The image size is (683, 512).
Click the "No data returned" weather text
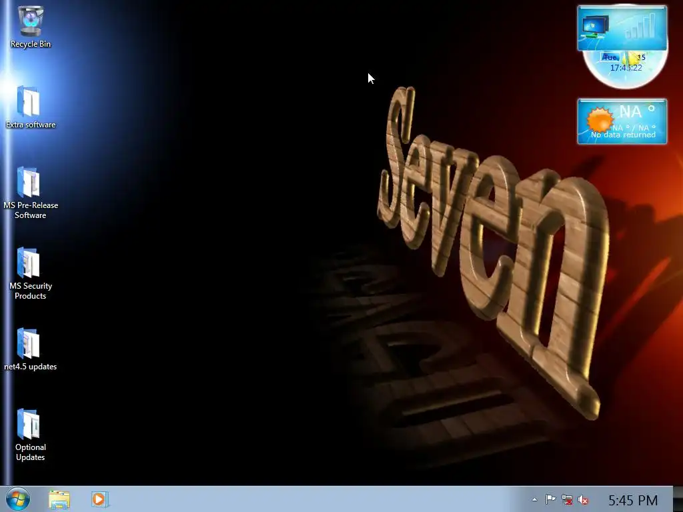[623, 135]
